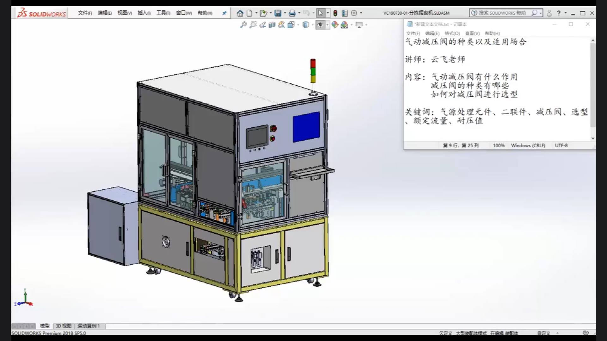This screenshot has height=341, width=607.
Task: Expand the Hide/Show Items dropdown arrow
Action: (x=327, y=25)
